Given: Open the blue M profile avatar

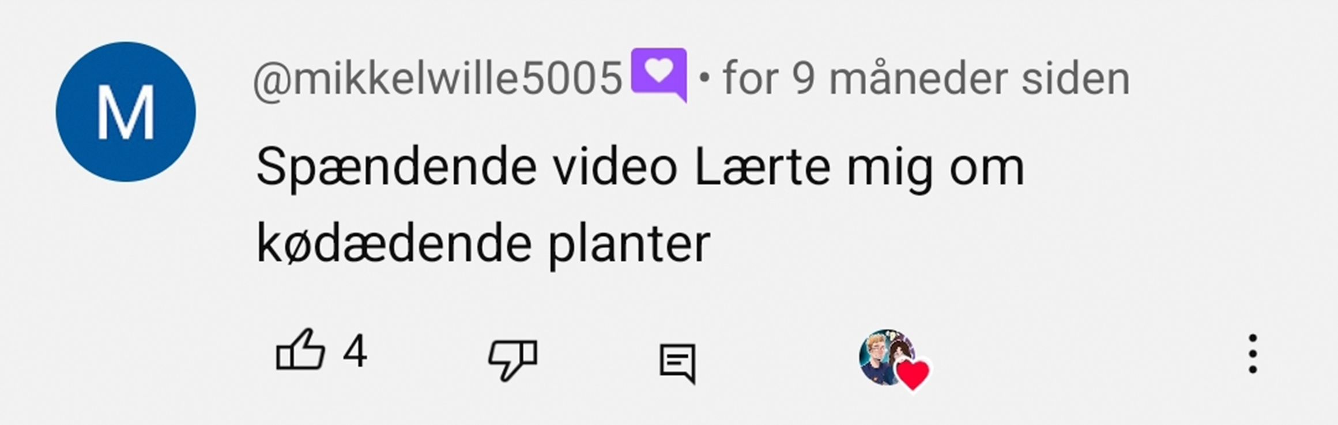Looking at the screenshot, I should (126, 112).
